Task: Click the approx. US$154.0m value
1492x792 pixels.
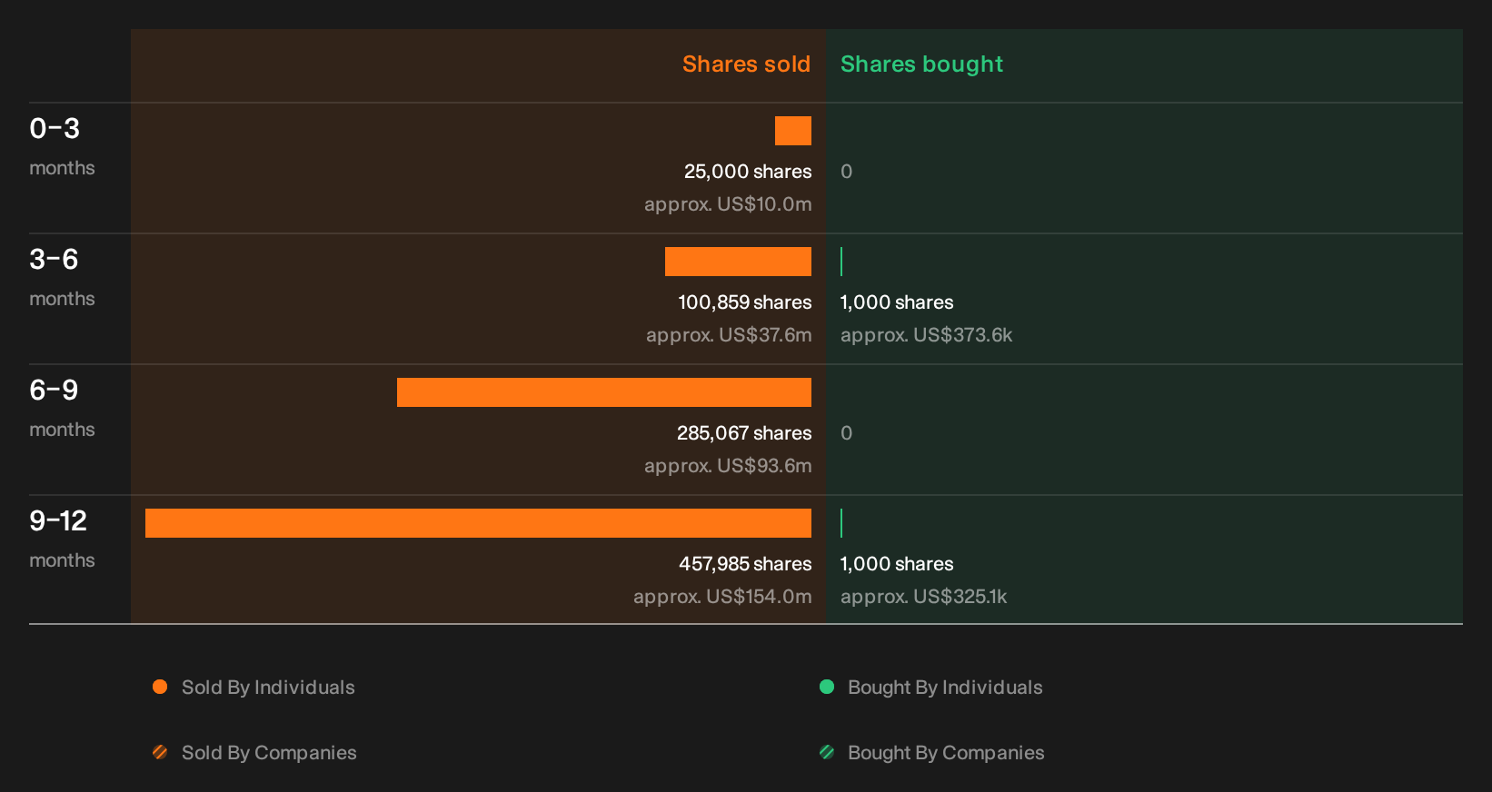Action: tap(722, 597)
